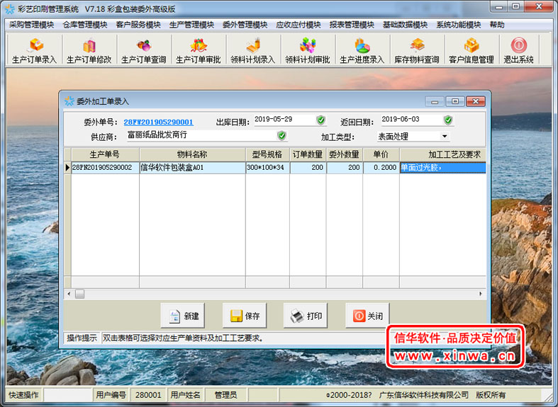The width and height of the screenshot is (558, 407).
Task: Open 采购管理模块 menu
Action: point(31,25)
